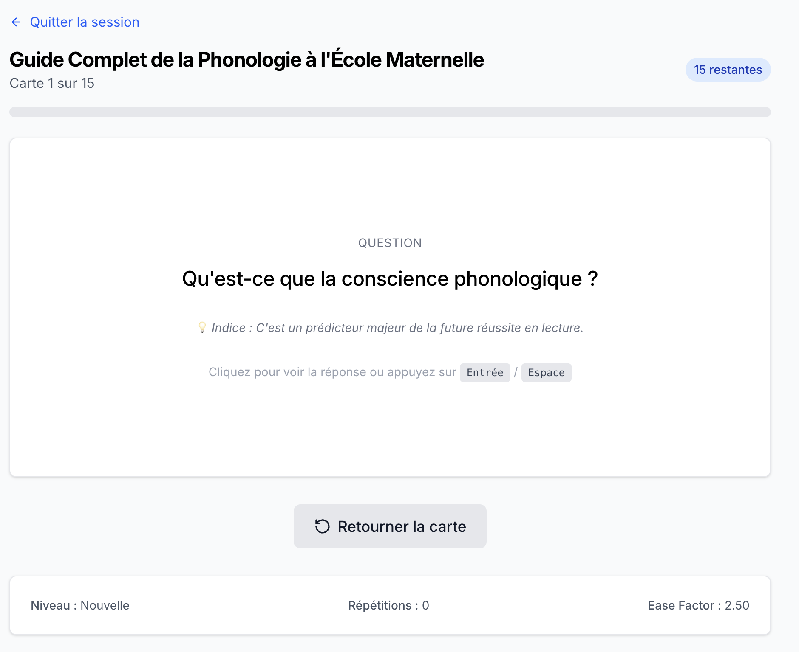The height and width of the screenshot is (652, 799).
Task: Click the "Carte 1 sur 15" subtitle
Action: (52, 83)
